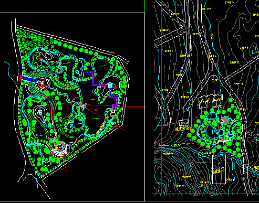Select the yellow ellipse near magenta path end
The width and height of the screenshot is (259, 203).
(x=113, y=114)
